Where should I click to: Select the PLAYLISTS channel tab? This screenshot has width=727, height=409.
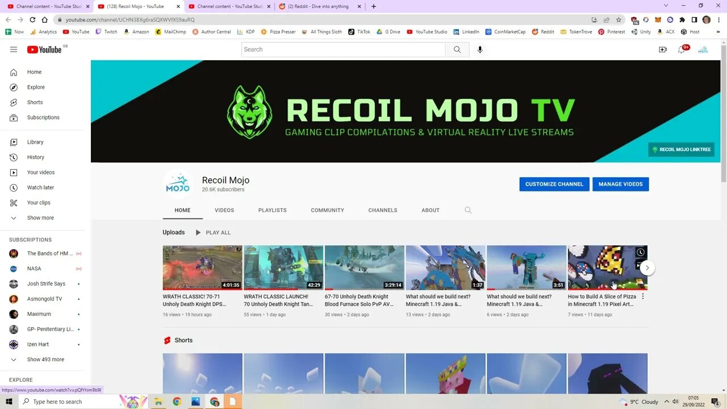273,210
